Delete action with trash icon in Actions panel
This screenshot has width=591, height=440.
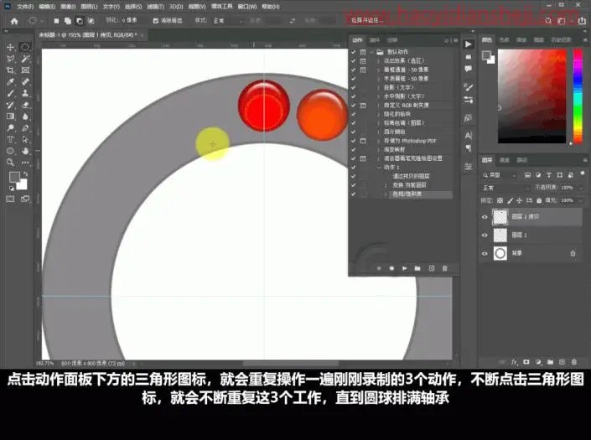point(445,268)
